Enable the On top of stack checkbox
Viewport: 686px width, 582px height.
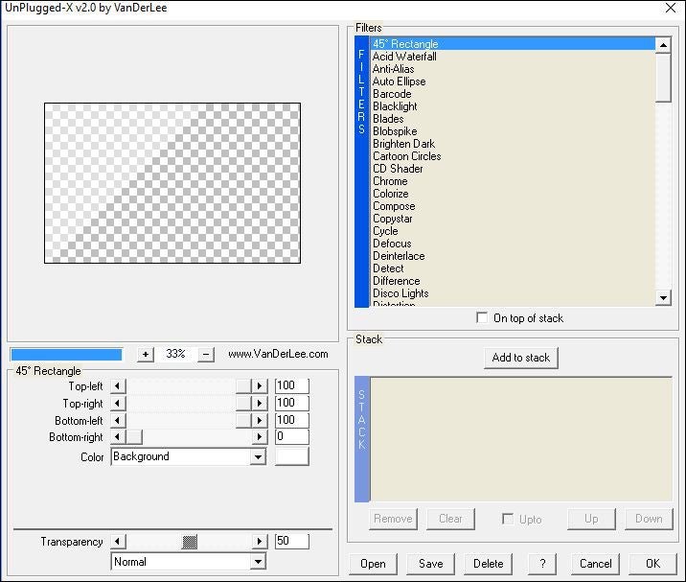[x=482, y=318]
